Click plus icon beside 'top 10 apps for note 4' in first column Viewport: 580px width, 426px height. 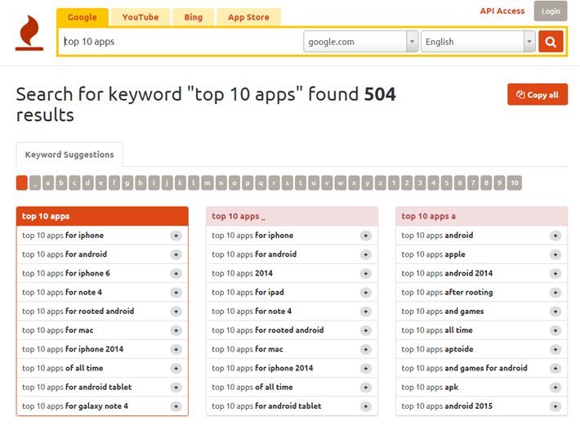(x=176, y=293)
